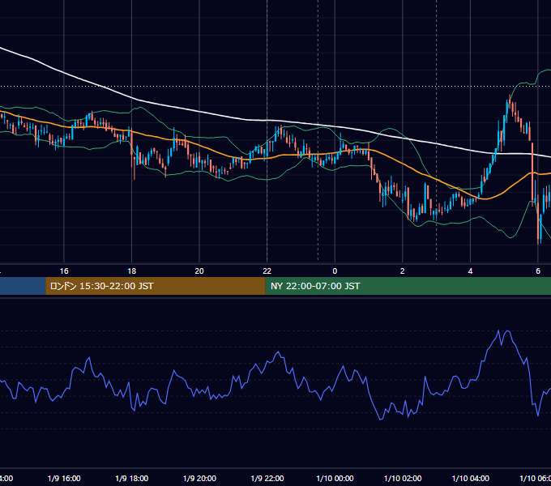Select the NY 22:00-07:00 JST session bar
The height and width of the screenshot is (486, 551).
(408, 286)
